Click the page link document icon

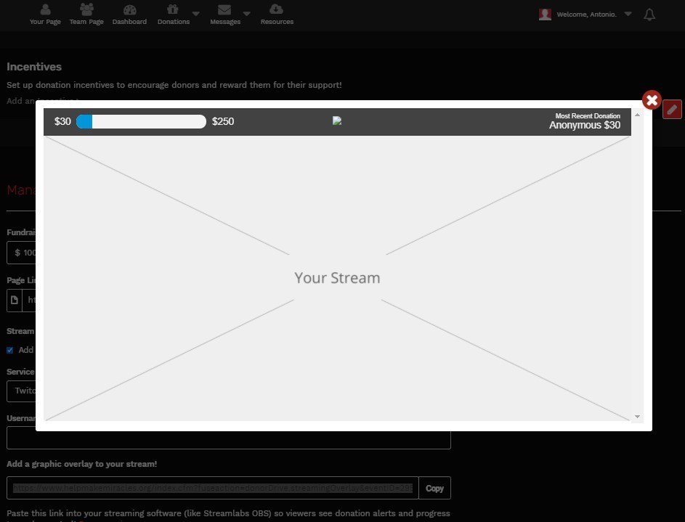click(15, 300)
